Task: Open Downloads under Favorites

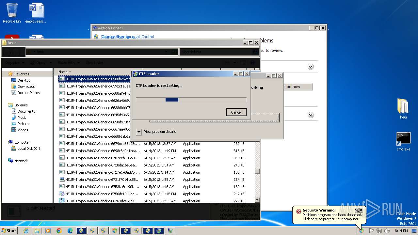Action: [x=26, y=86]
